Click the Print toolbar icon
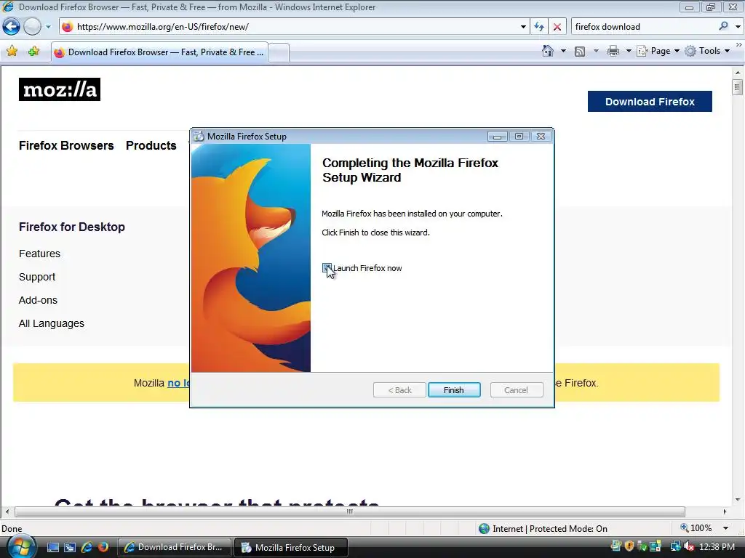 coord(613,51)
